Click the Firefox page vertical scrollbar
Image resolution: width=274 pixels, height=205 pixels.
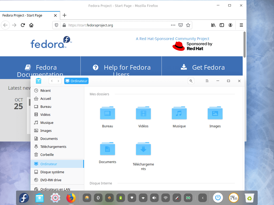[x=245, y=45]
